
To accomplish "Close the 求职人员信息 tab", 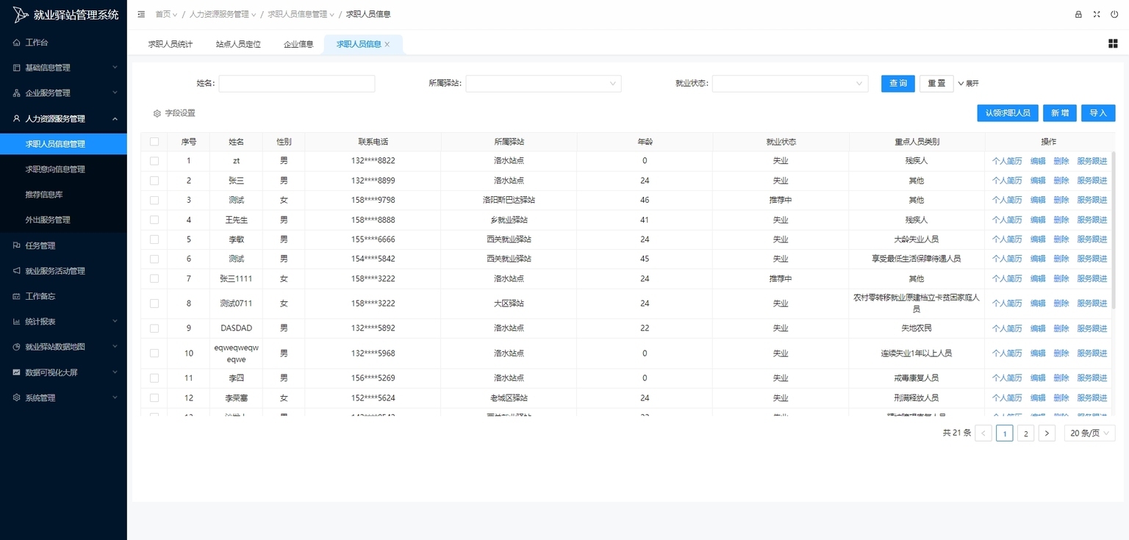I will point(387,45).
